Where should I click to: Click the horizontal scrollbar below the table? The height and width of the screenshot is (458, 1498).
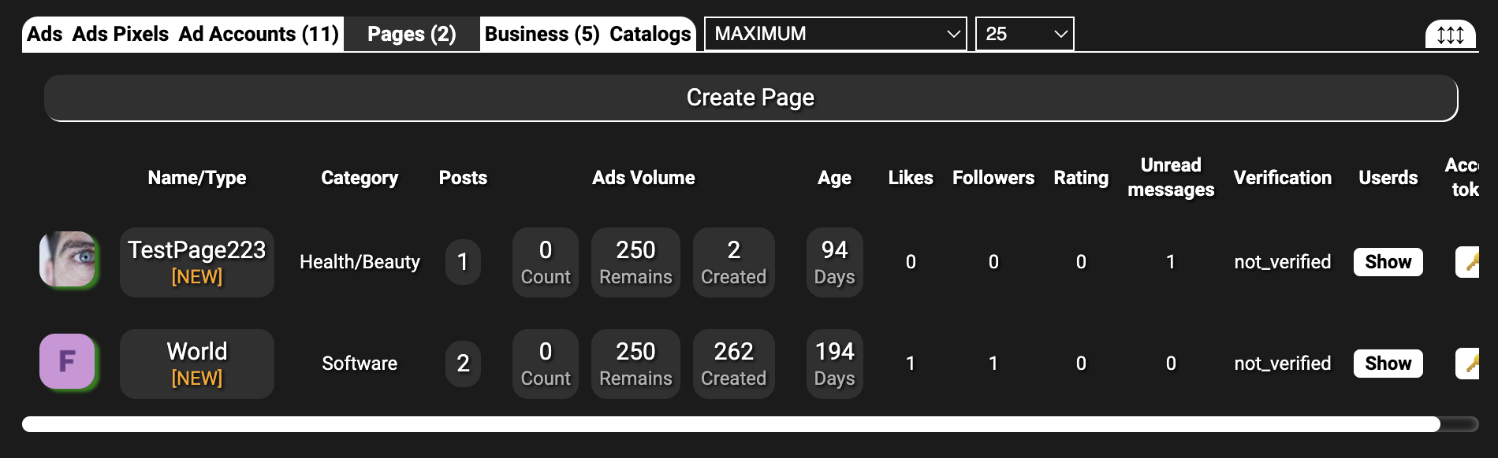(730, 424)
